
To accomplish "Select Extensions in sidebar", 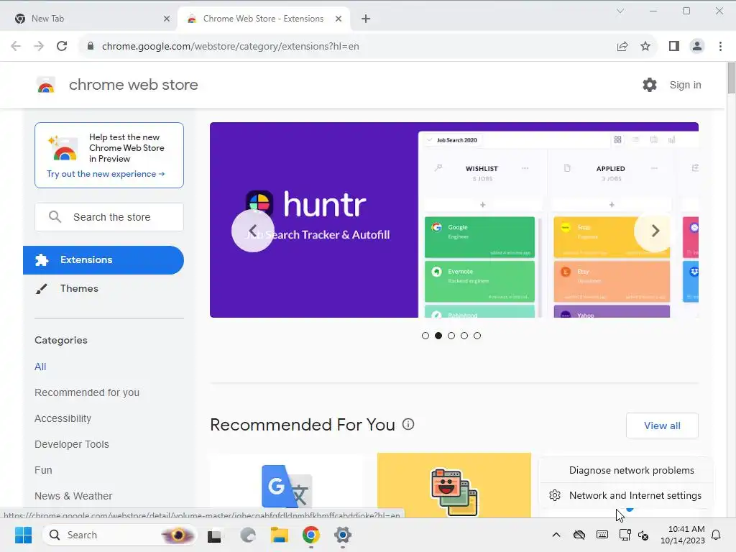I will click(x=103, y=260).
